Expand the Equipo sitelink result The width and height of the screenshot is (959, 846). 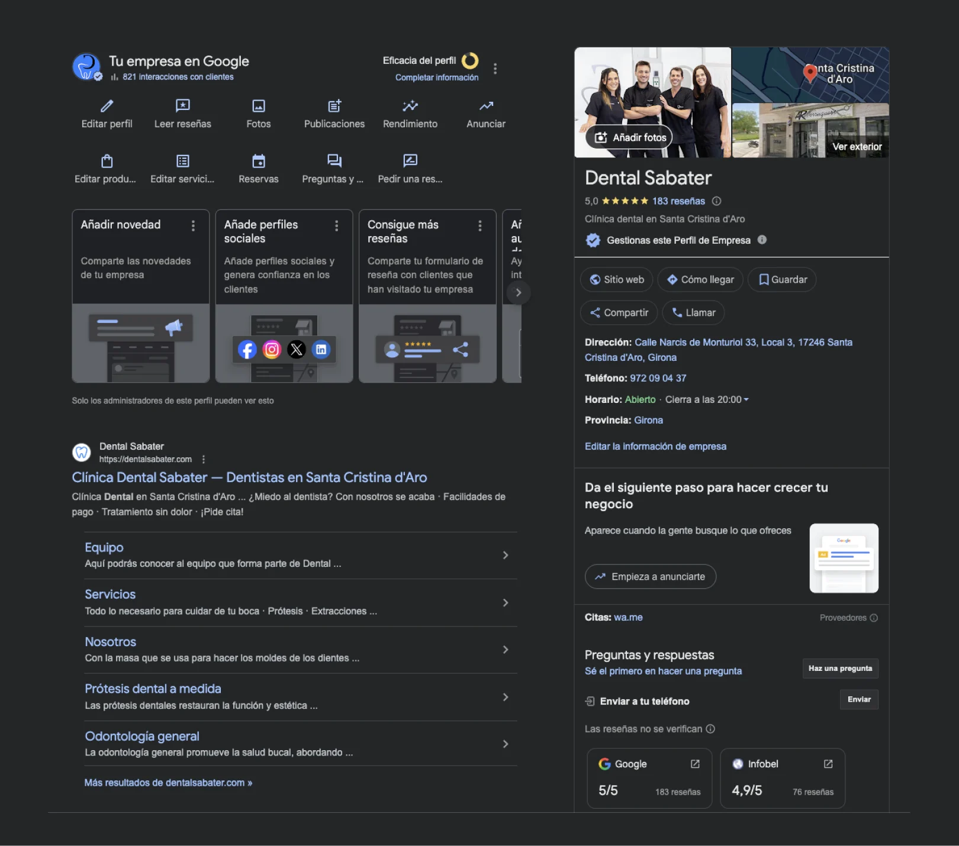point(505,555)
